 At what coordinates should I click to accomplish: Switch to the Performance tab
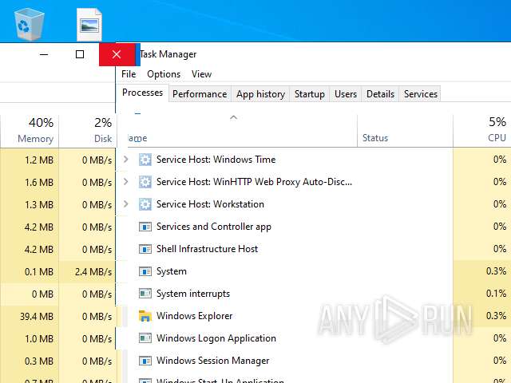(x=200, y=94)
